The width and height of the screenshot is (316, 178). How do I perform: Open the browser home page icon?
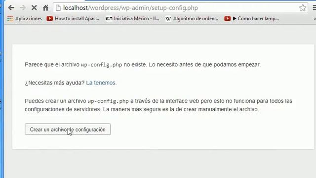[x=45, y=8]
